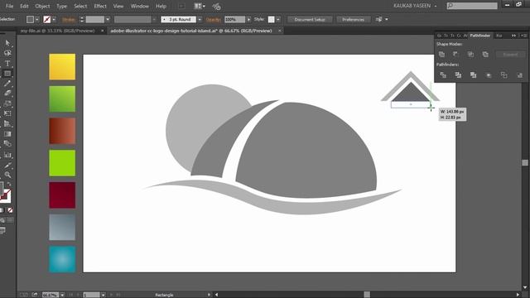Click the opacity 100% input field

coord(234,20)
